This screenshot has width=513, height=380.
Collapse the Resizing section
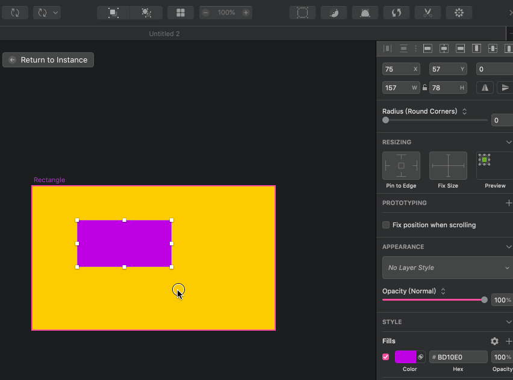tap(508, 142)
